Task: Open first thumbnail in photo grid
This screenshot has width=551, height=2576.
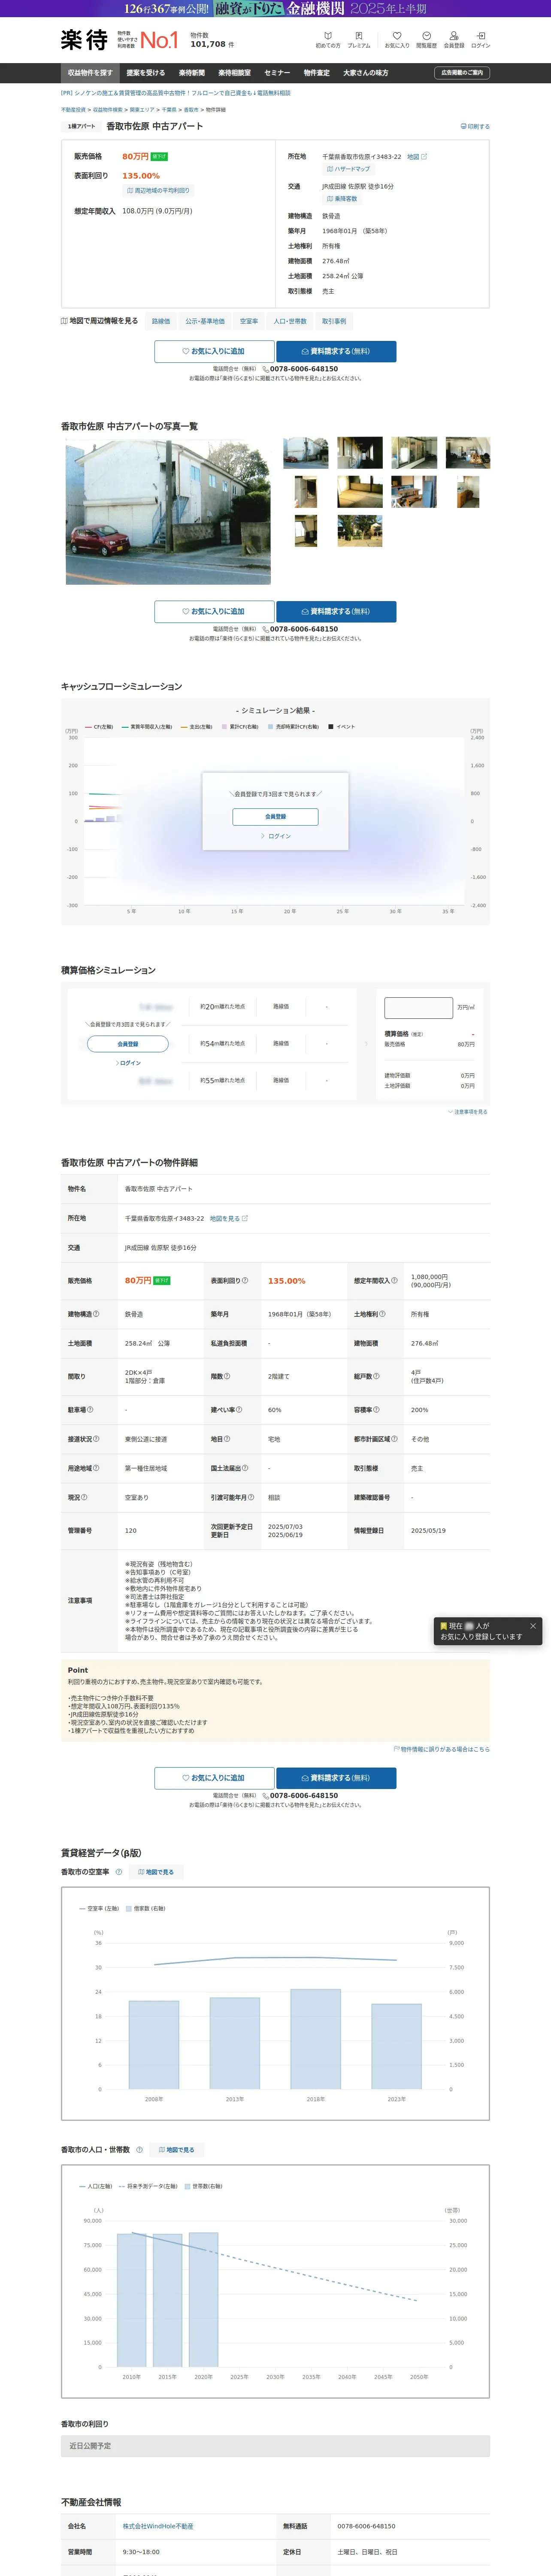Action: tap(305, 453)
